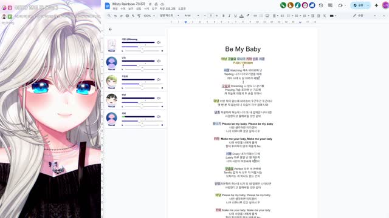Mute the green-haired avatar vocal track
This screenshot has width=389, height=218.
tap(159, 79)
